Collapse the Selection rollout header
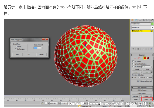The height and width of the screenshot is (108, 154). pos(142,55)
